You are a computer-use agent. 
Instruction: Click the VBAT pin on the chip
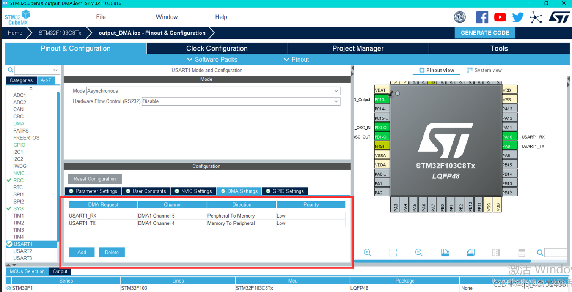[382, 90]
